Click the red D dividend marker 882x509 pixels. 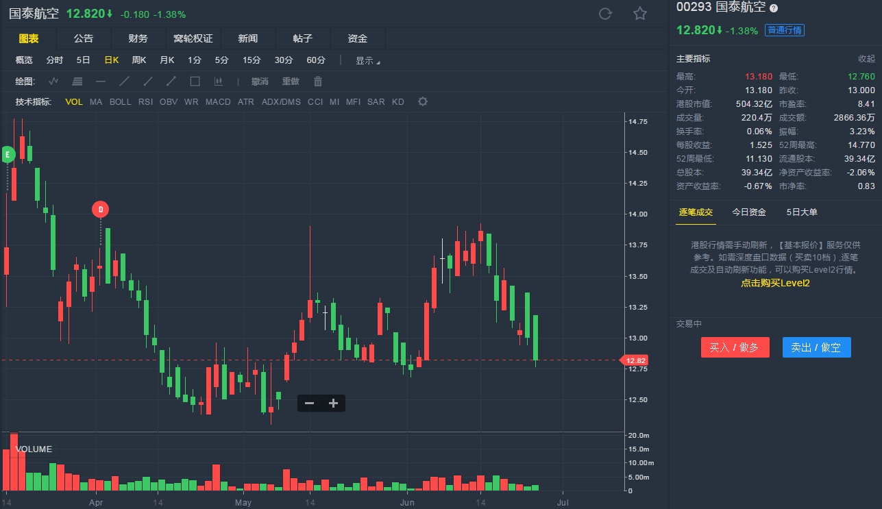(x=101, y=210)
